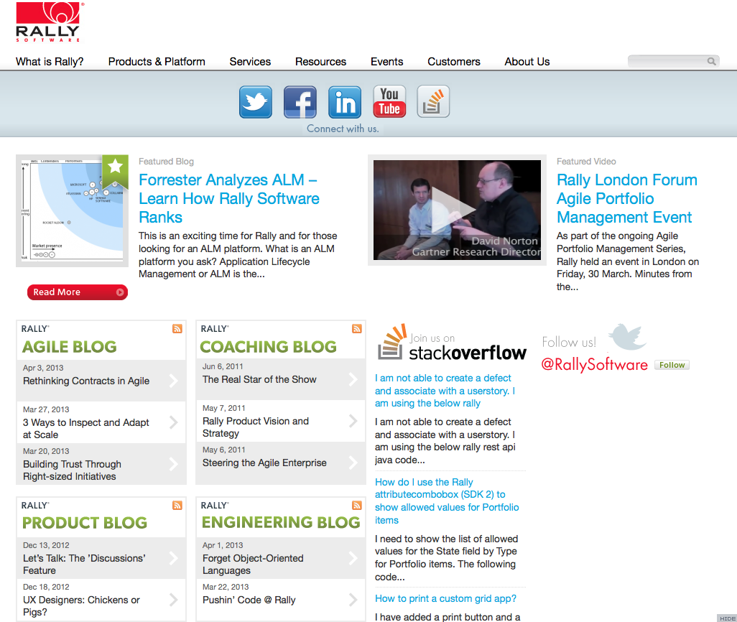The image size is (737, 622).
Task: Click the Stack Overflow icon in social bar
Action: [x=433, y=101]
